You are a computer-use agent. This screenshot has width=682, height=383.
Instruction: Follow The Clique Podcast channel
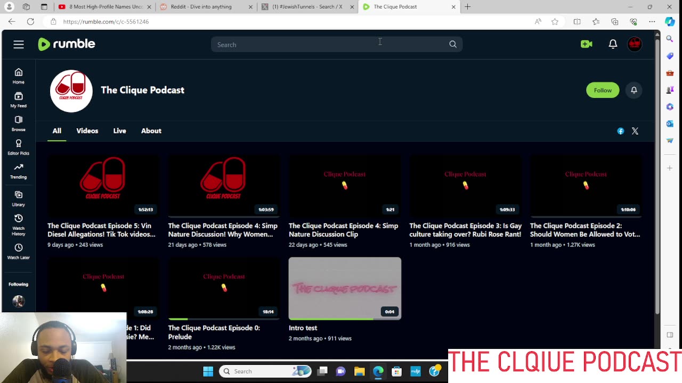(603, 90)
